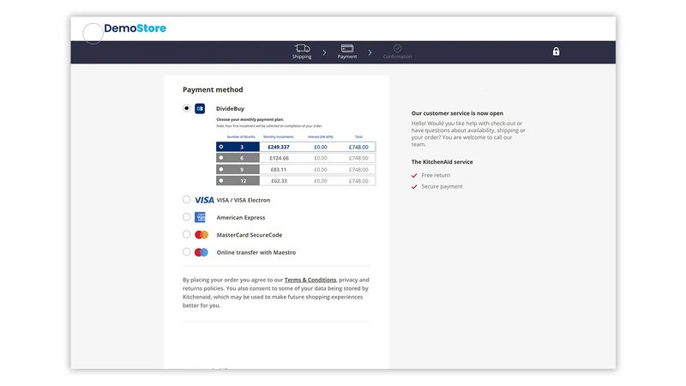686x386 pixels.
Task: Click the Confirmation step checkmark icon
Action: pos(397,48)
